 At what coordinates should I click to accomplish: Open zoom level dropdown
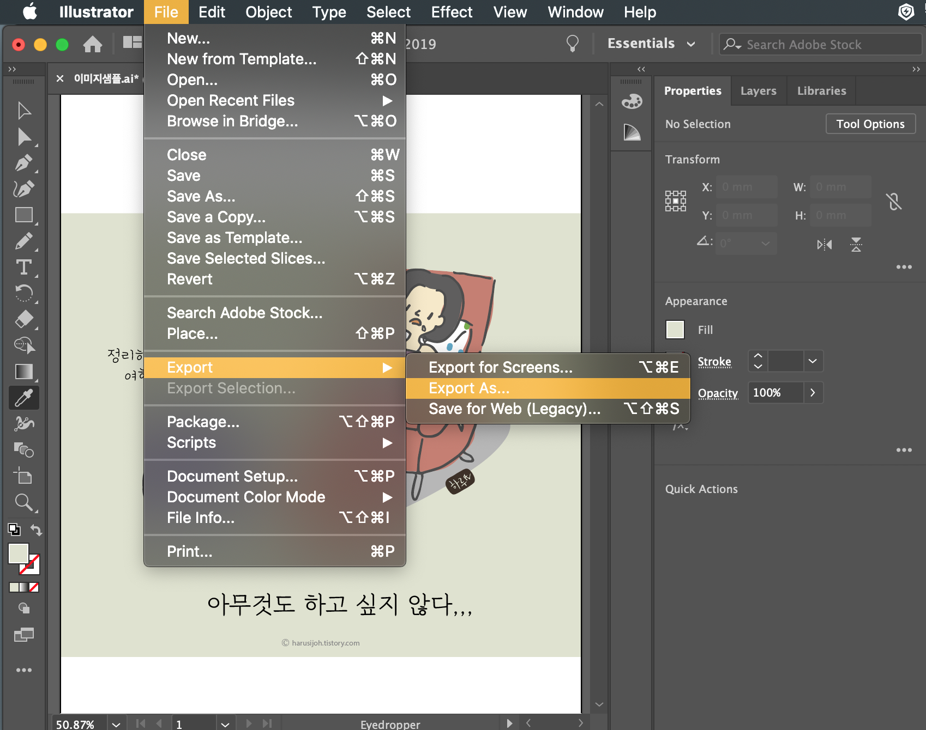[x=116, y=724]
